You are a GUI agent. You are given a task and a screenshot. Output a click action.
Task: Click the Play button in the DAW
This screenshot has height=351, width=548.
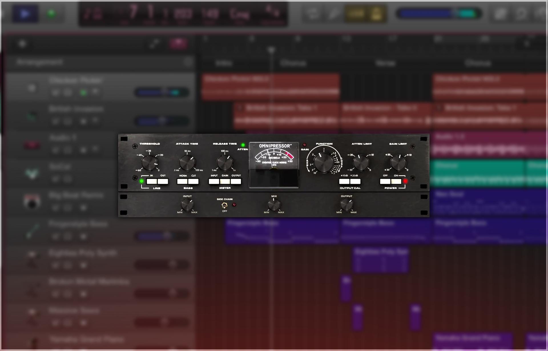point(25,13)
